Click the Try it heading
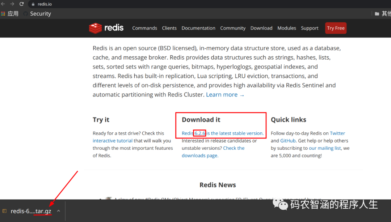This screenshot has height=222, width=391. click(x=101, y=120)
